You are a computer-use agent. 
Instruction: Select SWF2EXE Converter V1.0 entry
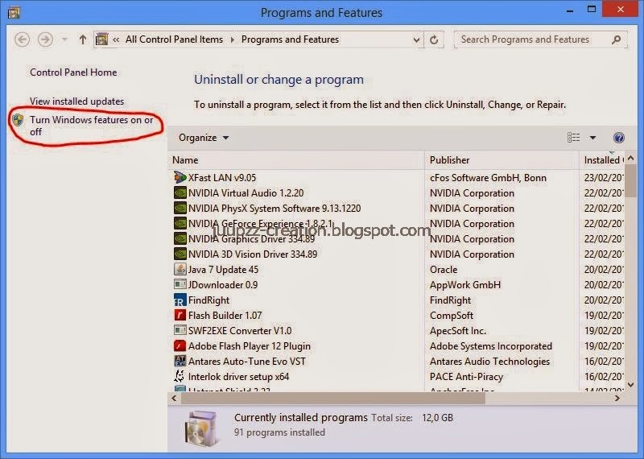[240, 331]
